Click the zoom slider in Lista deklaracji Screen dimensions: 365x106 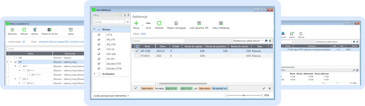click(x=243, y=95)
